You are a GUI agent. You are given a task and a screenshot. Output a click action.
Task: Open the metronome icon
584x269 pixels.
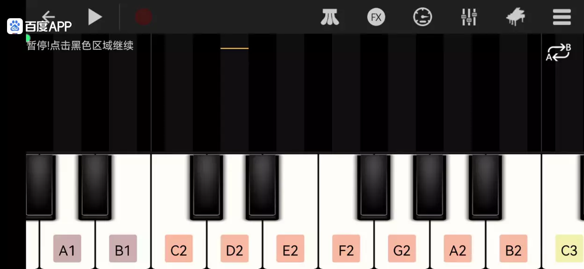coord(330,17)
